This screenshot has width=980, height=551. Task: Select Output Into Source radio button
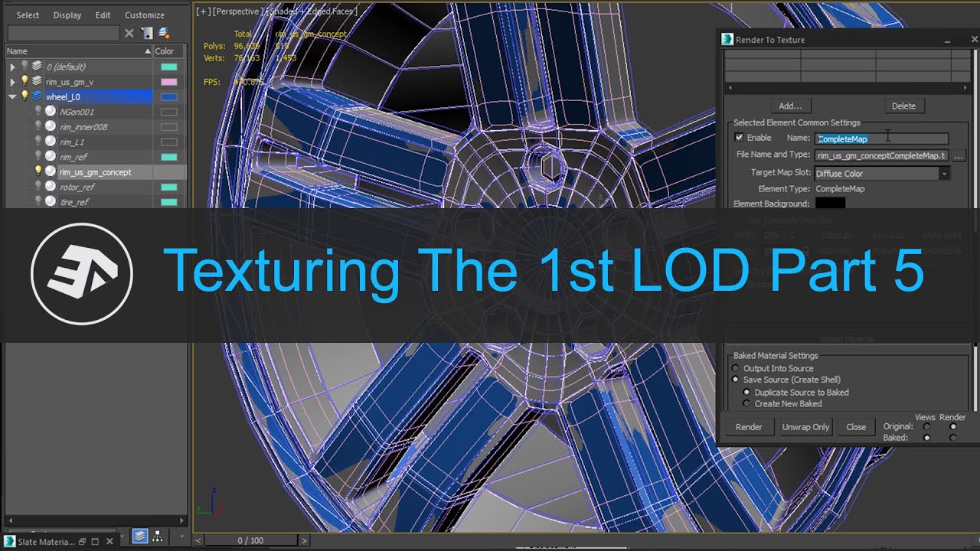click(x=736, y=368)
